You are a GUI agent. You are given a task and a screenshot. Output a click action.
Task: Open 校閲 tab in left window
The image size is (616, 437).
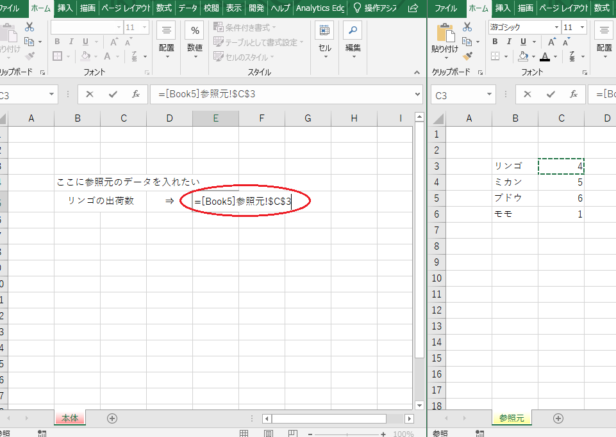coord(212,8)
